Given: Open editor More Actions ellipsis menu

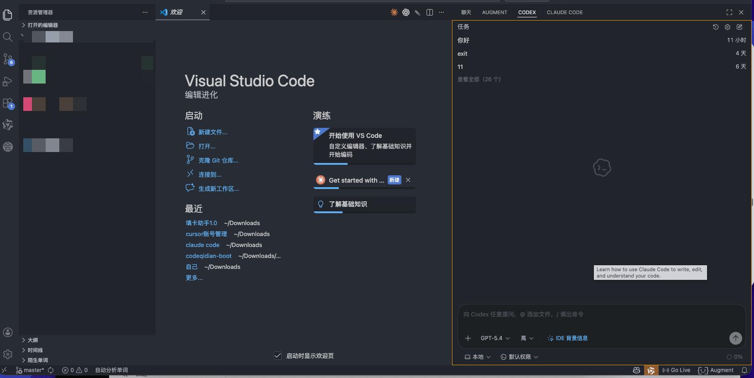Looking at the screenshot, I should (442, 12).
